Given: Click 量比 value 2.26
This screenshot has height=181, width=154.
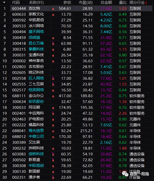Looking at the screenshot, I should (123, 113).
